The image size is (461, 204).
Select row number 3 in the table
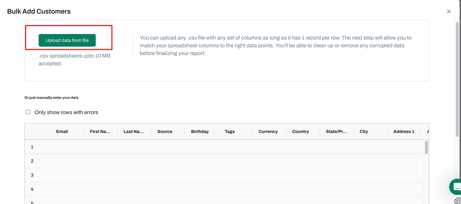[32, 175]
